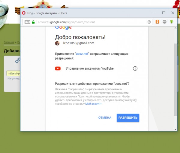Viewport: 180px width, 153px height.
Task: Click the green padlock security icon
Action: click(33, 22)
